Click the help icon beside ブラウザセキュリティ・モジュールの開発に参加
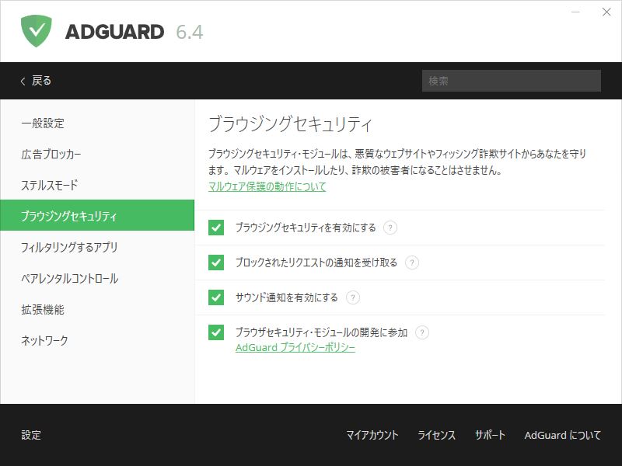The height and width of the screenshot is (466, 622). pyautogui.click(x=422, y=332)
